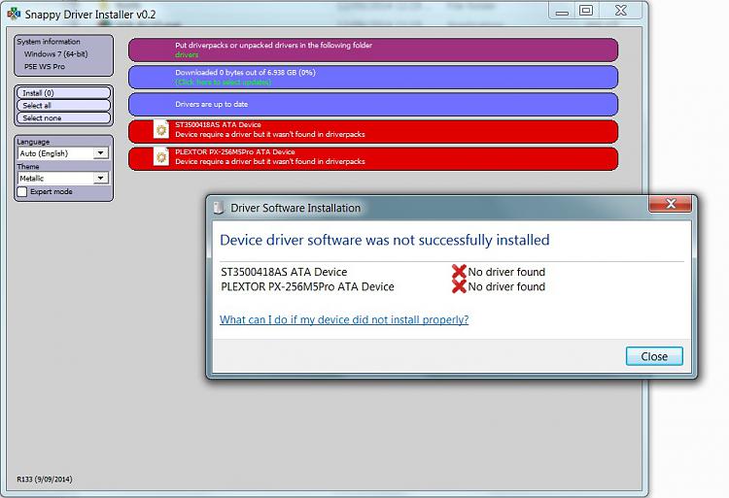Click the Driver Software Installation dialog title icon
Viewport: 729px width, 498px height.
point(219,208)
